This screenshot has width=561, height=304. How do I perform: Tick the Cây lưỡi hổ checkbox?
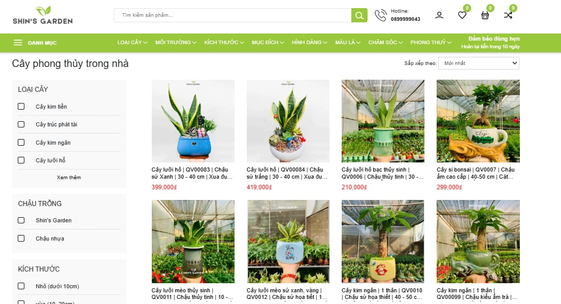click(21, 160)
